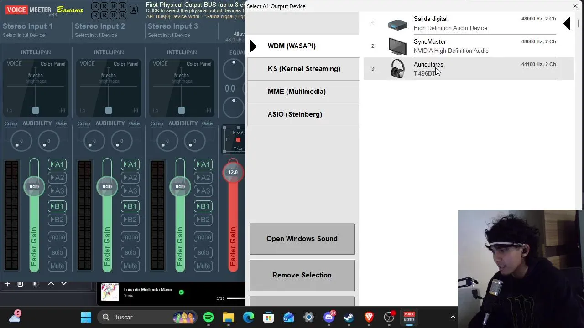Click the Gate knob on Stereo Input 3
584x328 pixels.
tap(194, 141)
